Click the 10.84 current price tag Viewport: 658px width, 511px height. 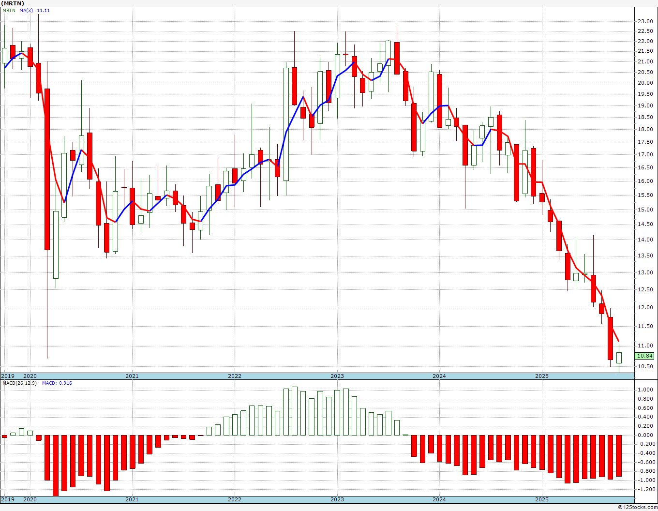point(645,356)
